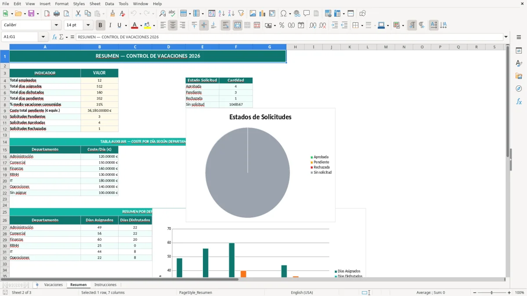Switch to the Vacaciones sheet tab

tap(54, 285)
